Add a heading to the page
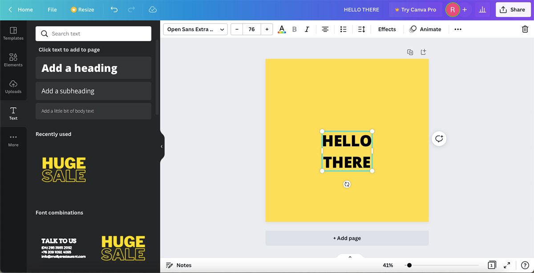534x273 pixels. (x=93, y=68)
